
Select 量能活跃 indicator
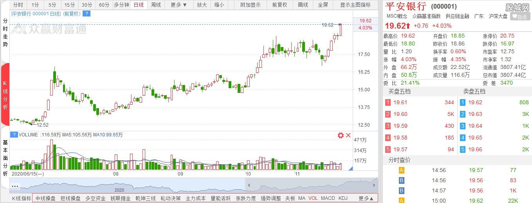pyautogui.click(x=221, y=198)
